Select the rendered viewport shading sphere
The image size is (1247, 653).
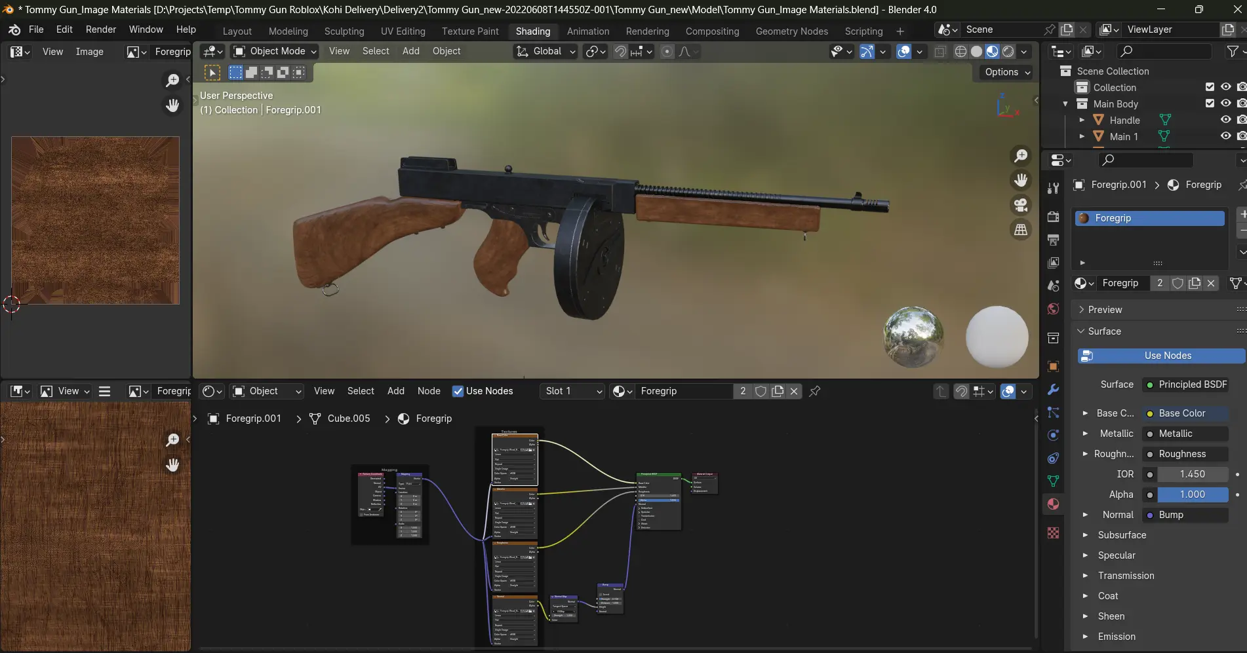1008,51
